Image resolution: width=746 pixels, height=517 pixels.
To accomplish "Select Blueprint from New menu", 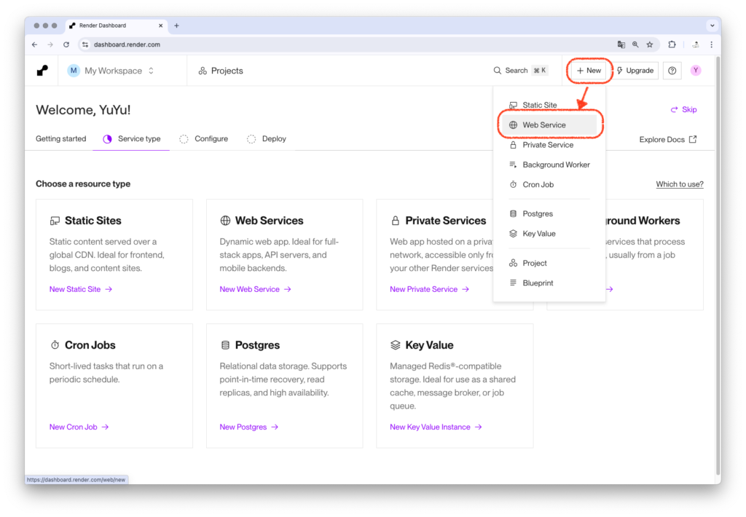I will coord(549,283).
